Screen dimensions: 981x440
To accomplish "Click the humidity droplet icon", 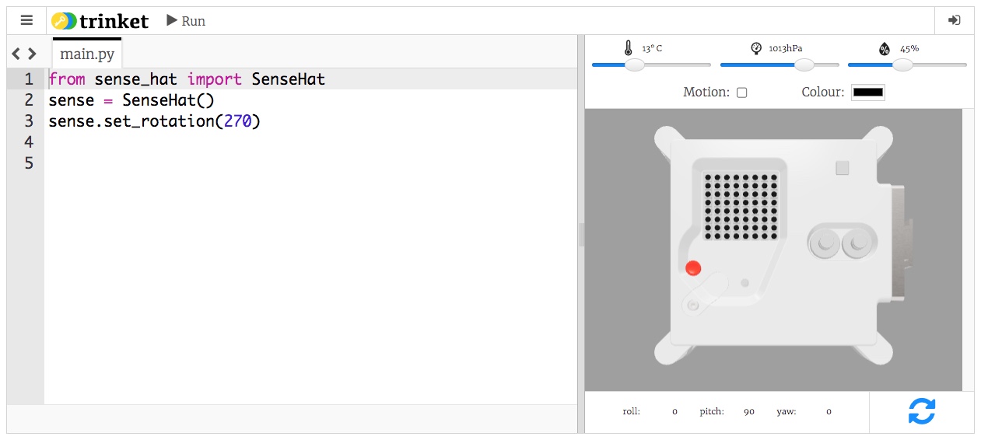I will click(x=885, y=49).
